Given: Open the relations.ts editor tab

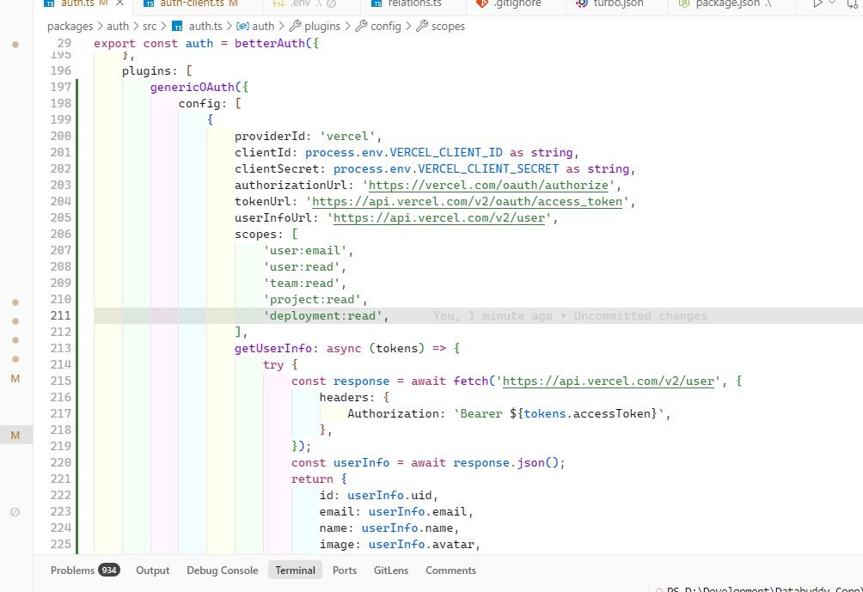Looking at the screenshot, I should [x=413, y=4].
